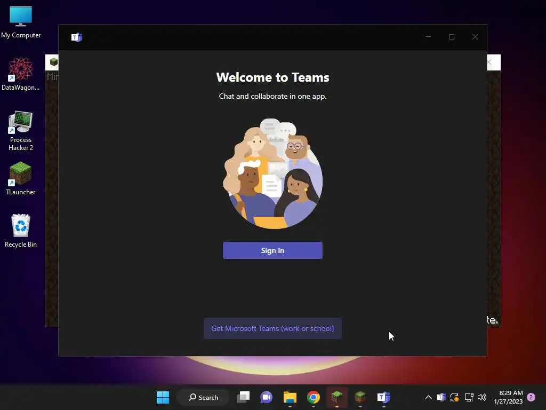Screen dimensions: 546x410
Task: Open Teams Chat taskbar icon
Action: click(x=267, y=397)
